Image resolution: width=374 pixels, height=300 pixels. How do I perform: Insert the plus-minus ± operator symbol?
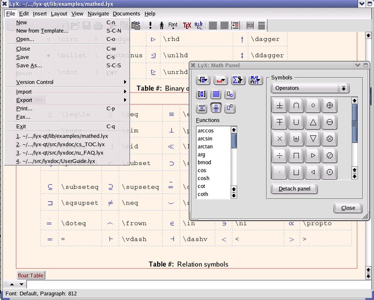[279, 105]
